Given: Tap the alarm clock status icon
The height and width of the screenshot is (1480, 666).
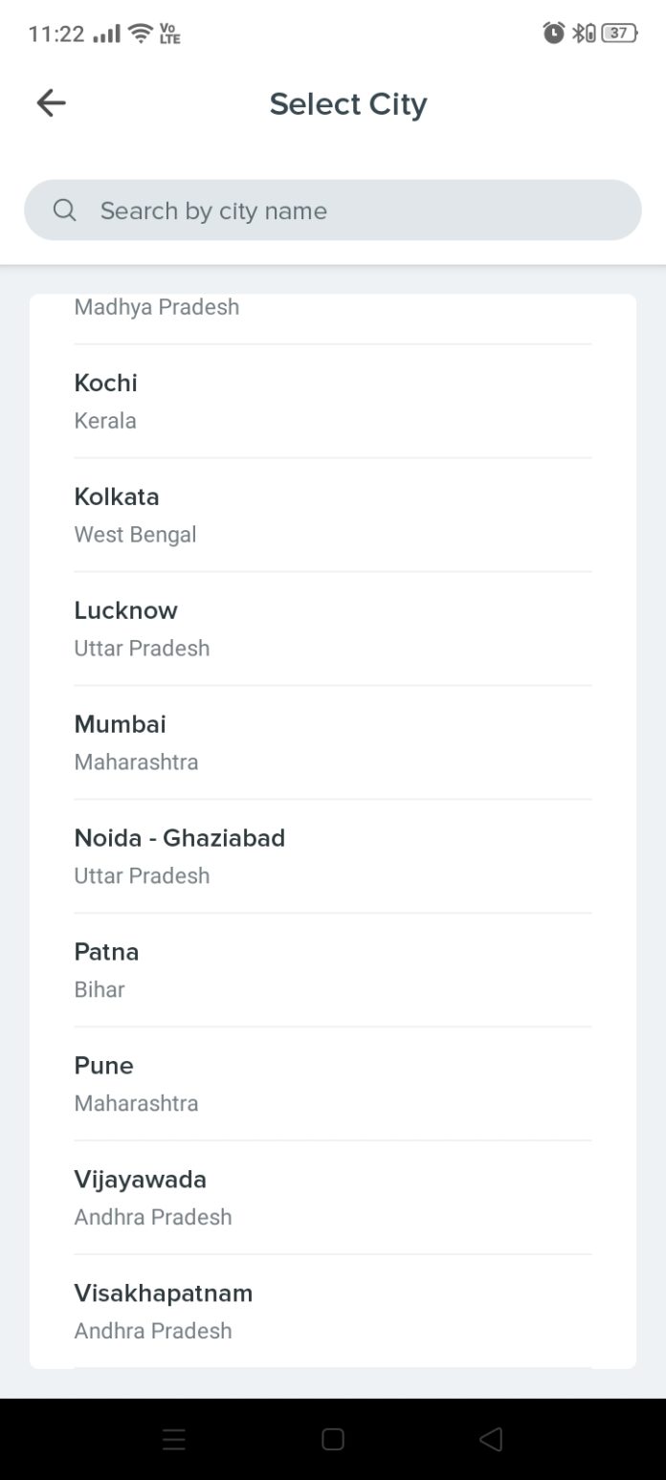Looking at the screenshot, I should click(x=553, y=33).
